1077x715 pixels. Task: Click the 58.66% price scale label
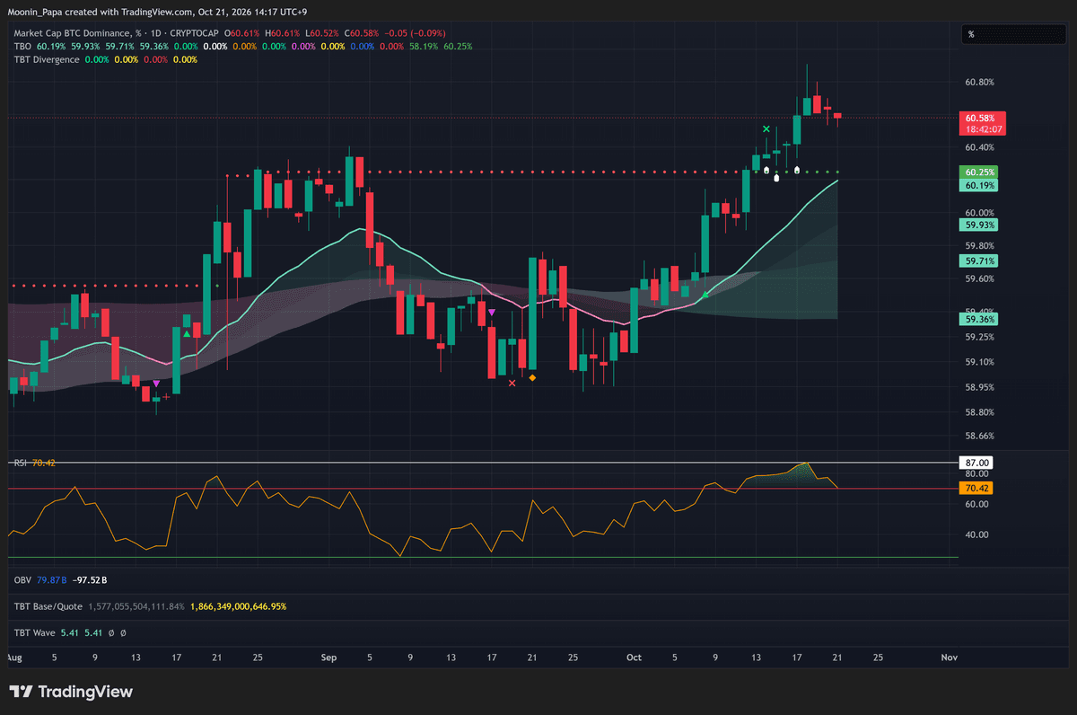[x=979, y=436]
